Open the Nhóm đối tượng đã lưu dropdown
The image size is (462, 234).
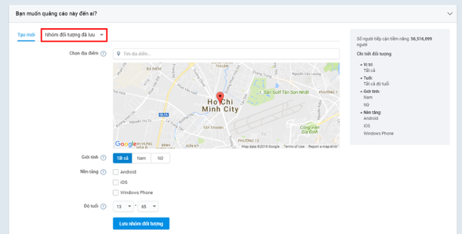pyautogui.click(x=74, y=35)
